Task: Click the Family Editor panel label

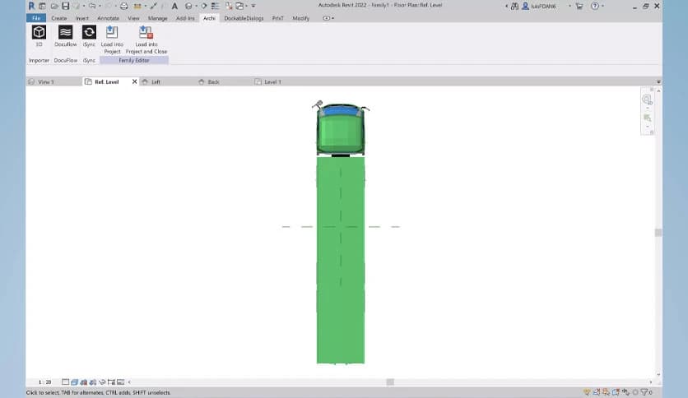Action: 134,61
